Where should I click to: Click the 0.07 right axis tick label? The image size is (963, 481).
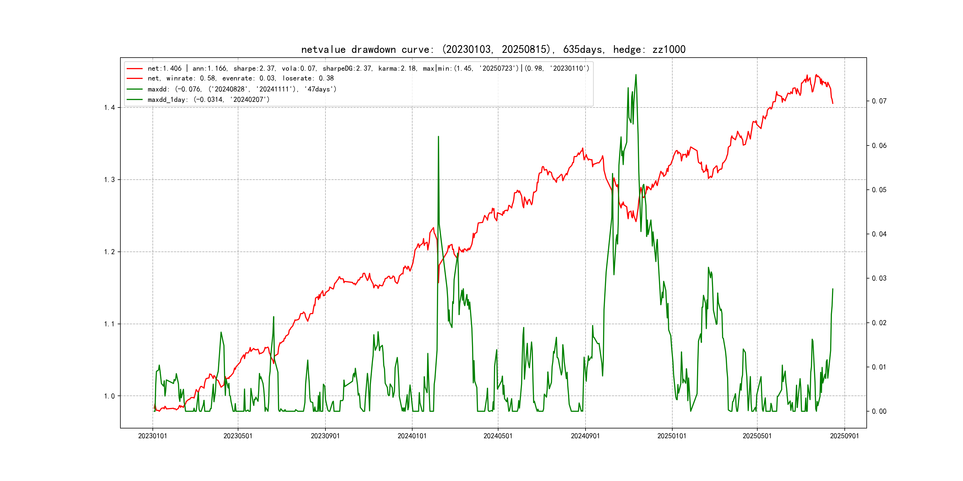(x=879, y=101)
